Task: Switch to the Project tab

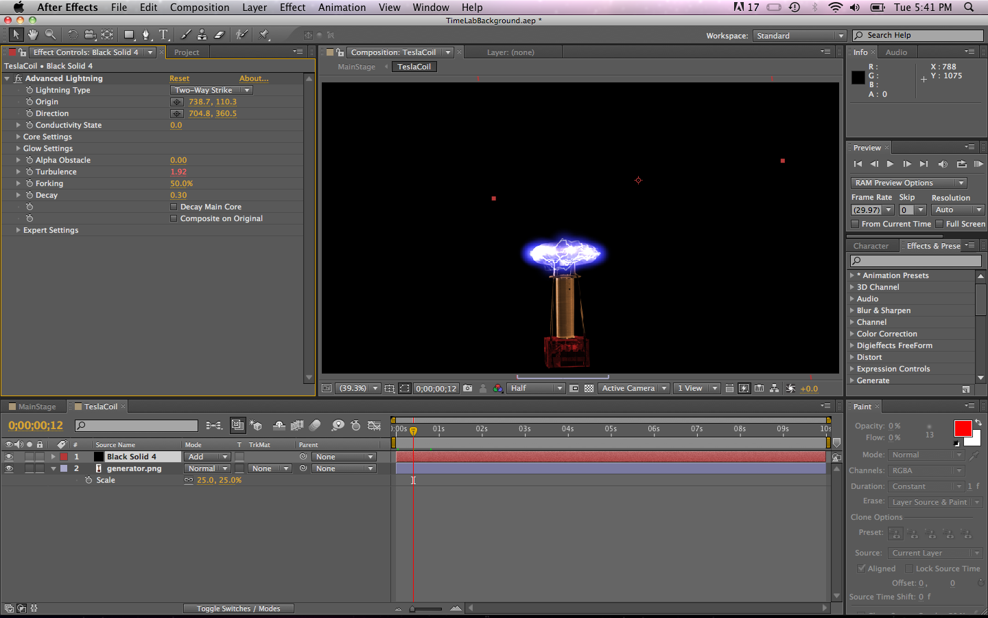Action: click(x=187, y=52)
